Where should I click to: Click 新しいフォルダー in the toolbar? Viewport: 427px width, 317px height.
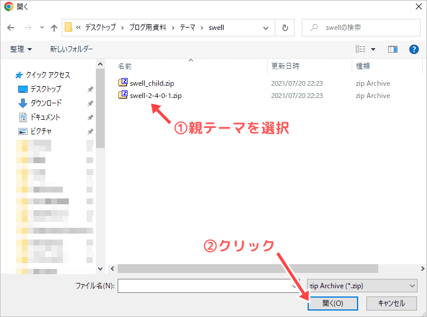pos(71,49)
